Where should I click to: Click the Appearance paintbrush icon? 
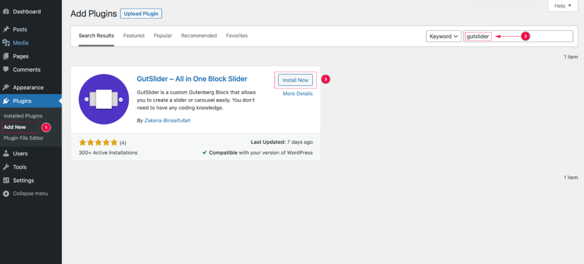click(x=6, y=88)
